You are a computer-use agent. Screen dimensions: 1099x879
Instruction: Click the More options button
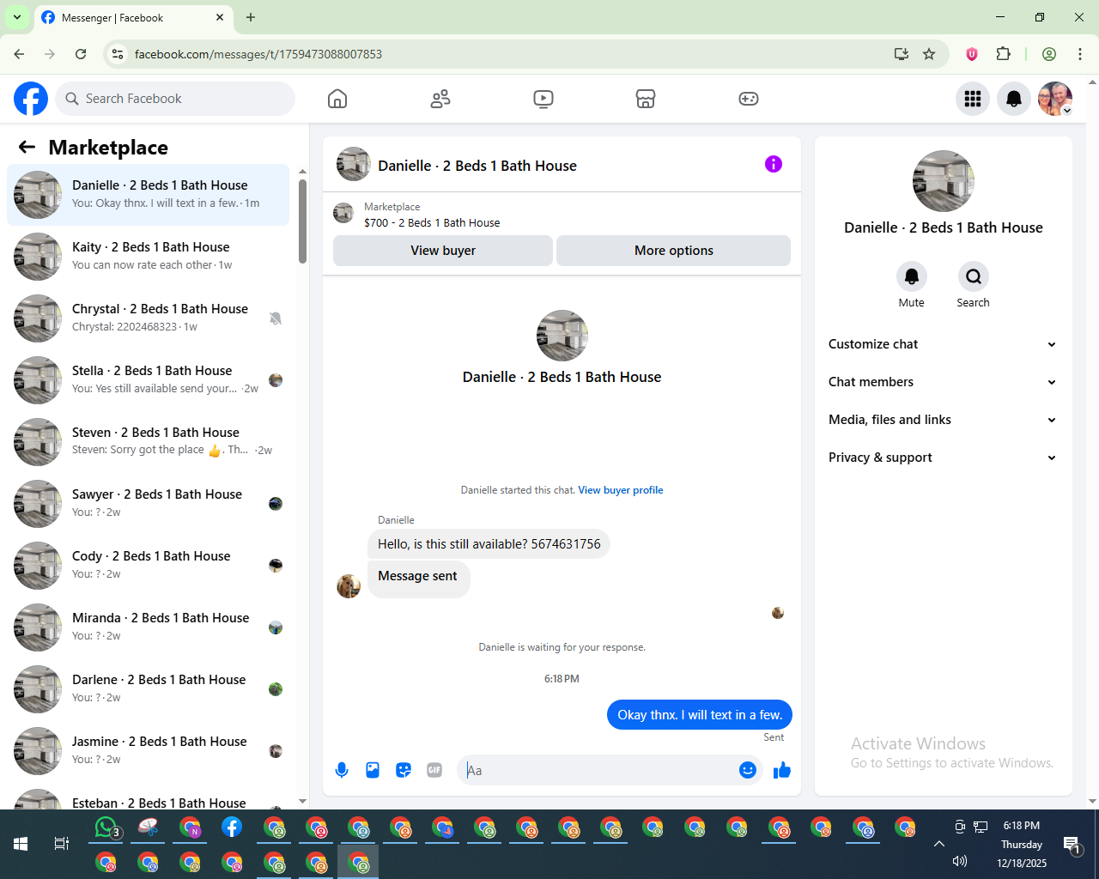click(x=674, y=251)
